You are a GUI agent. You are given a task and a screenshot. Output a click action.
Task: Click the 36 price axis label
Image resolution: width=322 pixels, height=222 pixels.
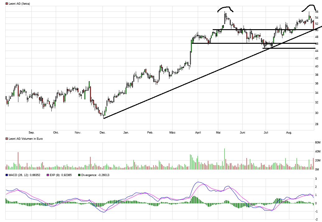[x=317, y=84]
